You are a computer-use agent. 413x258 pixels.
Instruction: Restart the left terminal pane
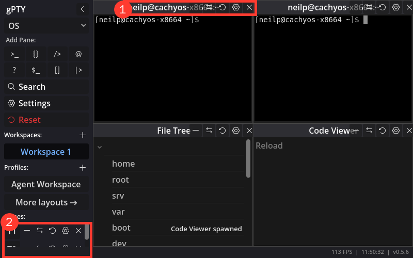click(x=223, y=7)
